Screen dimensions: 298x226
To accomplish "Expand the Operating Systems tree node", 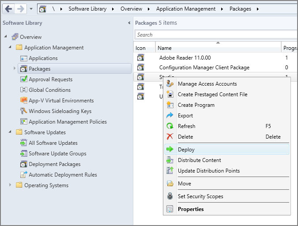I will coord(10,185).
